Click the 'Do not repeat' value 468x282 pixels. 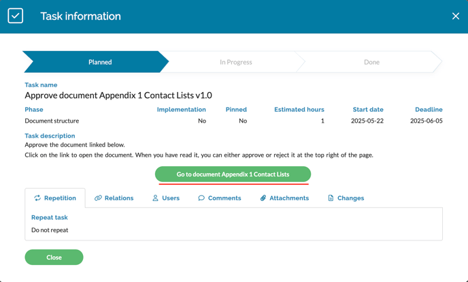click(x=50, y=230)
